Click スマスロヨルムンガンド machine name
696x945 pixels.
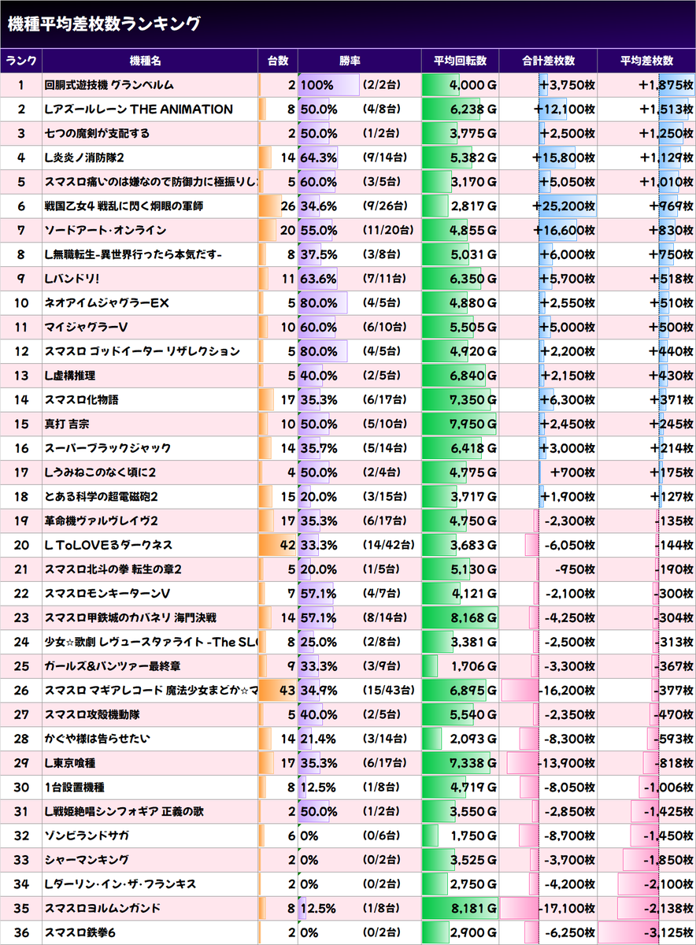click(102, 908)
